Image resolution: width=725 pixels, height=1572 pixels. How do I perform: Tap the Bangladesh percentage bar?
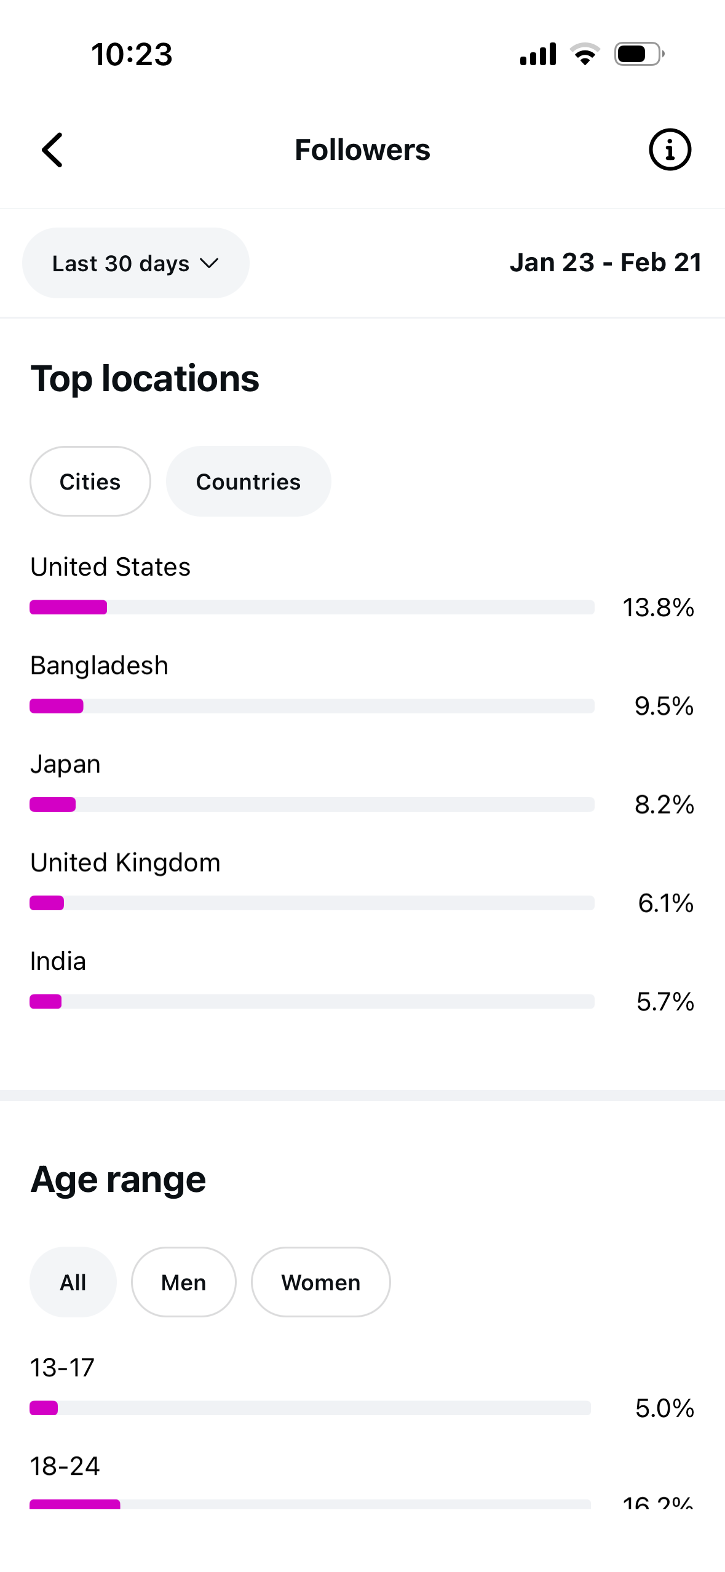(312, 706)
